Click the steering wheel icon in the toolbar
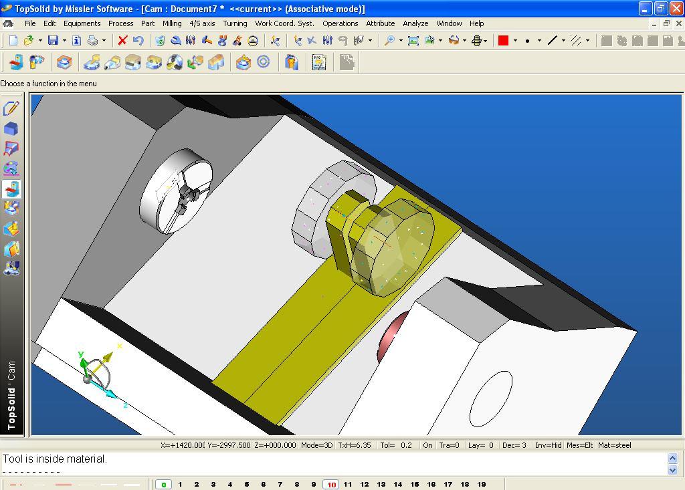This screenshot has width=685, height=490. pyautogui.click(x=252, y=41)
